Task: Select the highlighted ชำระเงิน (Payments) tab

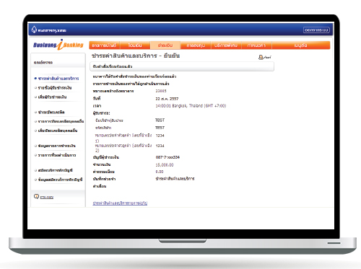Action: coord(165,45)
